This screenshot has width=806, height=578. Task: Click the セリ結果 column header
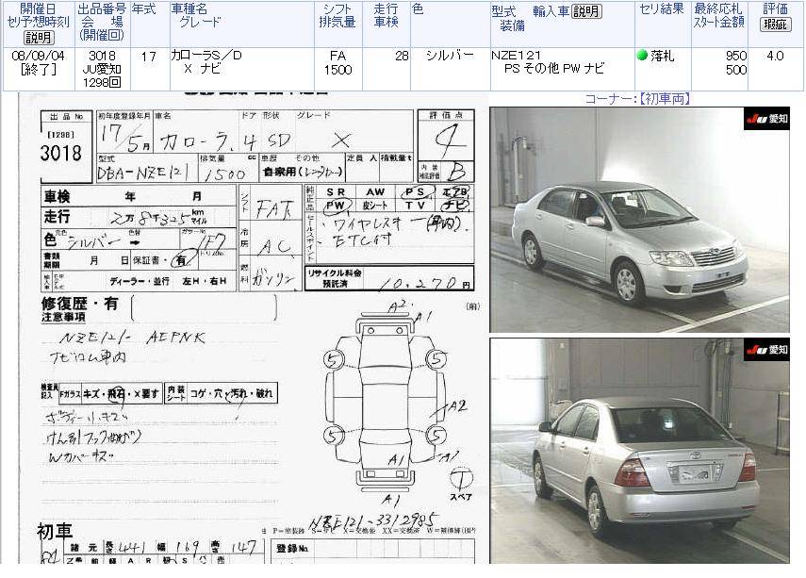[662, 9]
